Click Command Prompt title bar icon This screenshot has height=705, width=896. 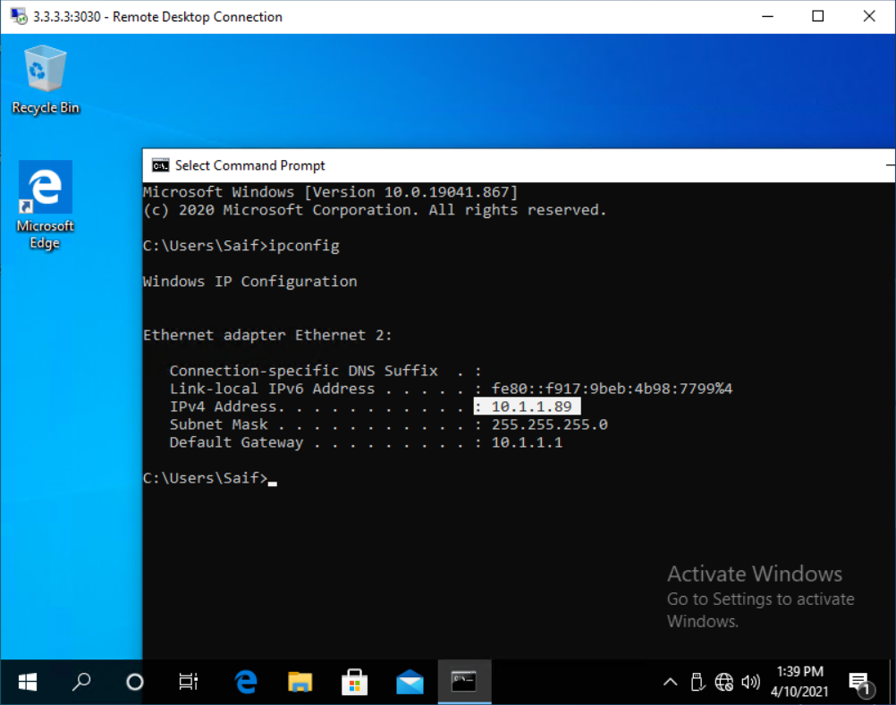click(161, 165)
